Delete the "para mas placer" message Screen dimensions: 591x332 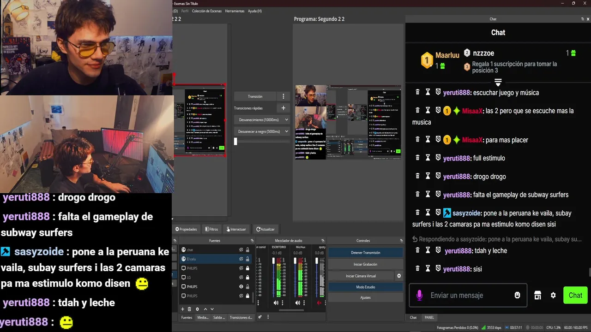tap(418, 139)
